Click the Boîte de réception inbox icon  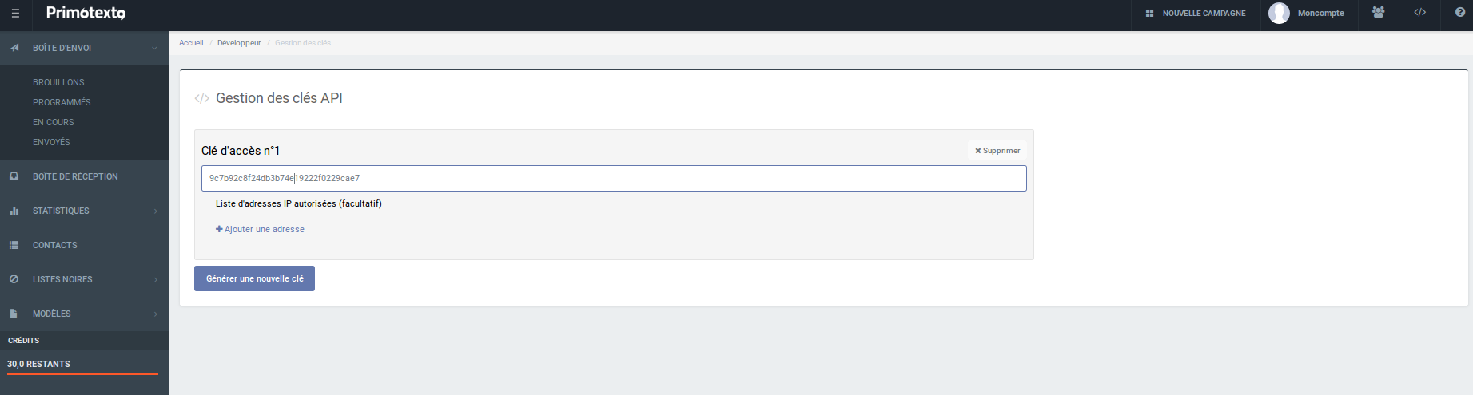pyautogui.click(x=14, y=176)
